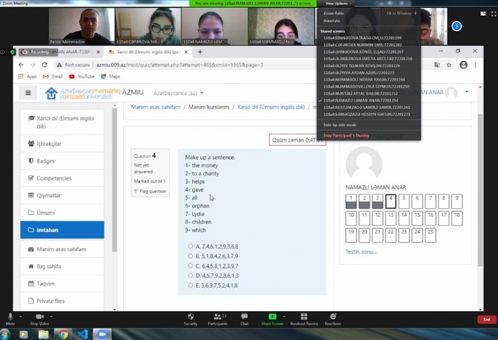Expand user menu arrow beside NAMAZLI LƏMAN ANAR
The height and width of the screenshot is (340, 498).
(467, 92)
